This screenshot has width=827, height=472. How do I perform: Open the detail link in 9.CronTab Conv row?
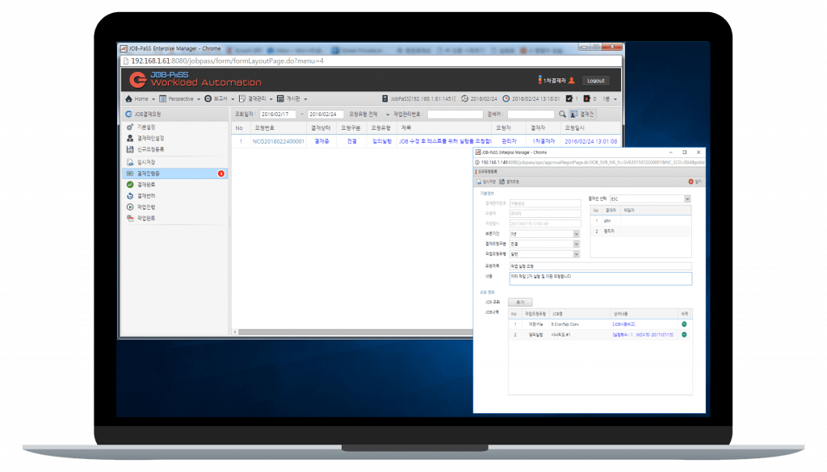coord(623,324)
